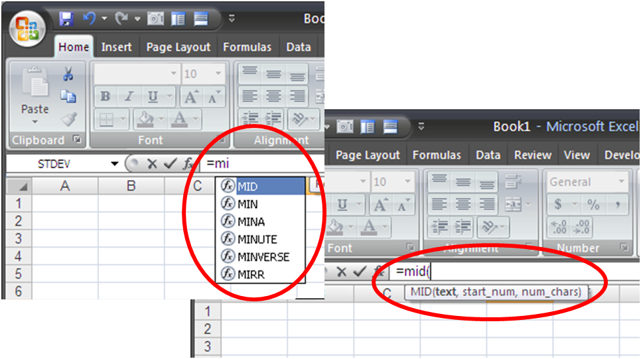The image size is (641, 359).
Task: Click the Undo arrow in left screenshot
Action: pyautogui.click(x=90, y=19)
